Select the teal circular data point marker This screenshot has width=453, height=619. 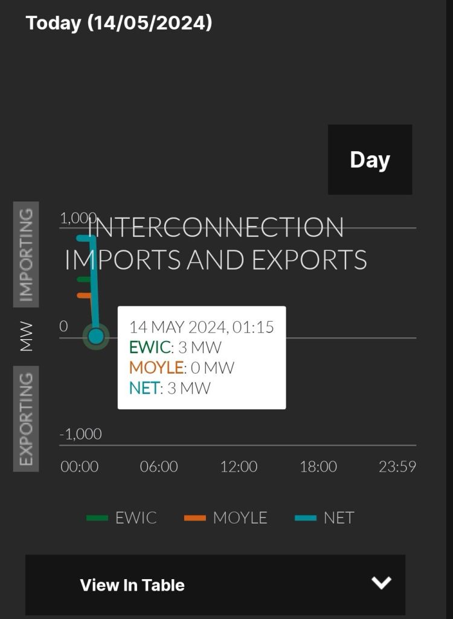96,337
